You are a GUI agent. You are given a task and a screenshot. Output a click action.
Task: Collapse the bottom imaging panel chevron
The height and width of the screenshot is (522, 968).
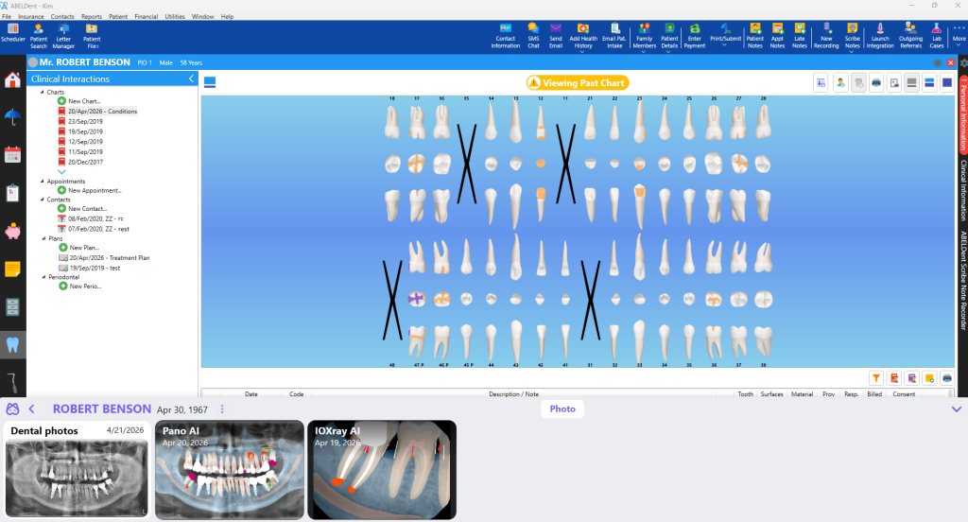pyautogui.click(x=957, y=409)
